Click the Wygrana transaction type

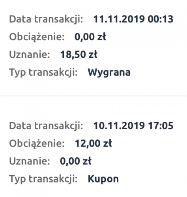[109, 72]
